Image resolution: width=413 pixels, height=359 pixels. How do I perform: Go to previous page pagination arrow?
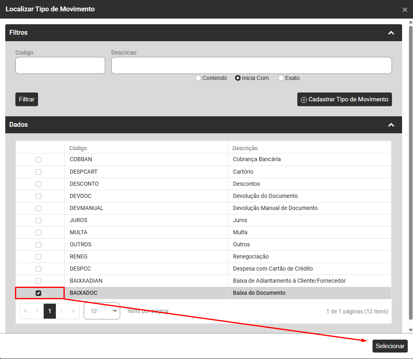37,311
